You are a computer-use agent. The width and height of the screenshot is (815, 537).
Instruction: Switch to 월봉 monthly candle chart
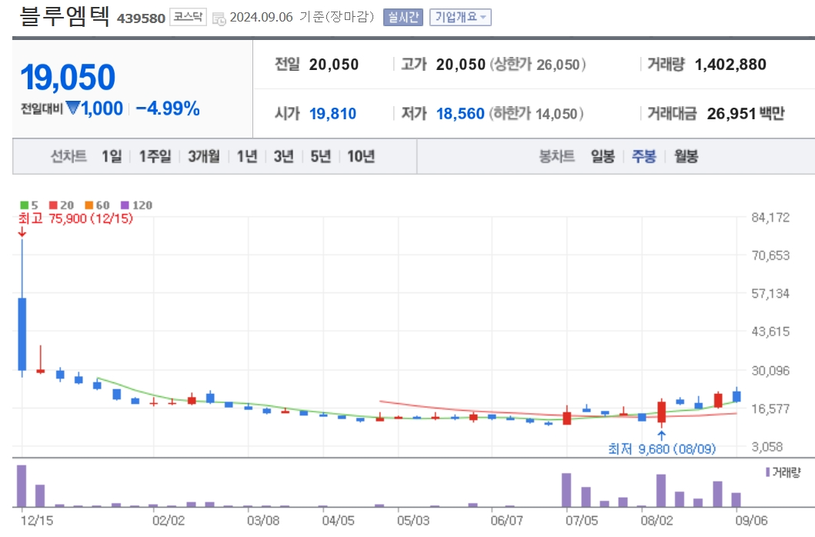point(686,156)
